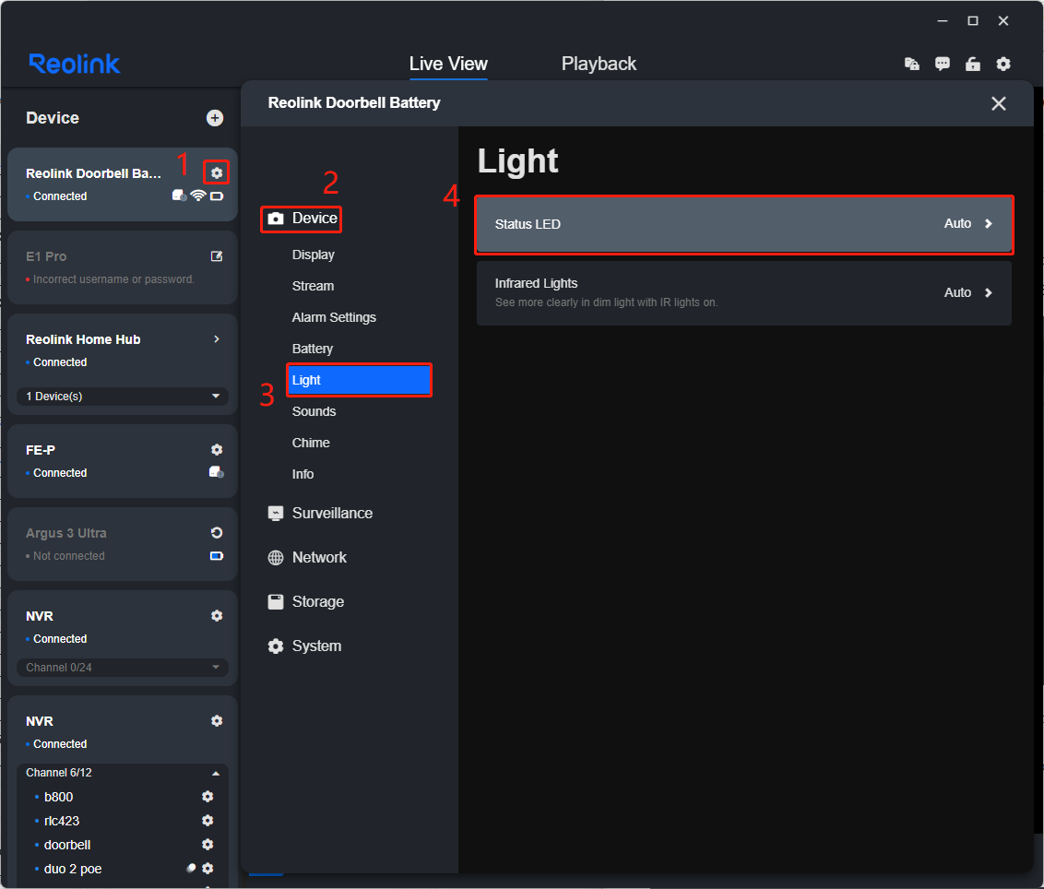Click the unlock padlock icon in header

point(973,64)
